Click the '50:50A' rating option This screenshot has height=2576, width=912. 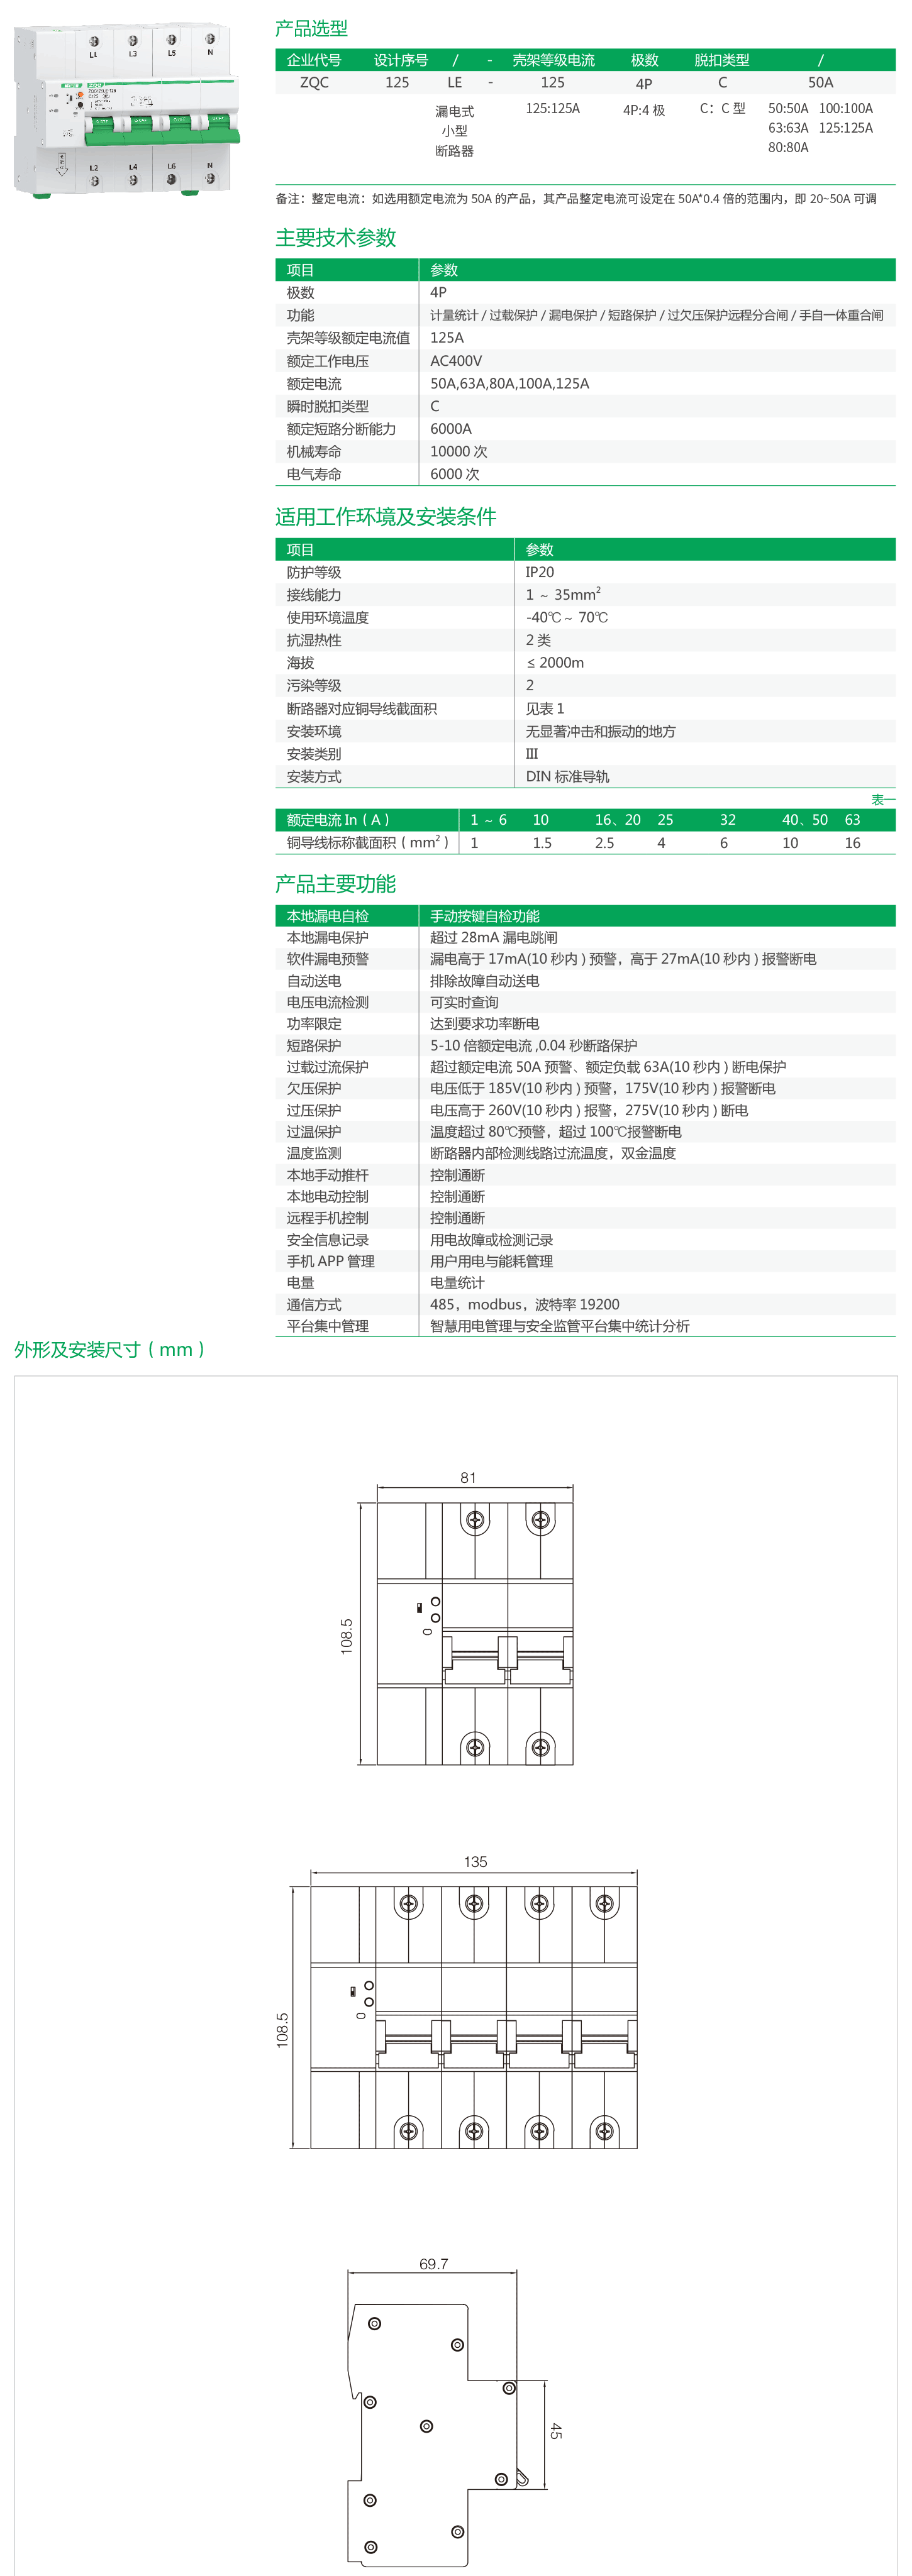coord(788,108)
